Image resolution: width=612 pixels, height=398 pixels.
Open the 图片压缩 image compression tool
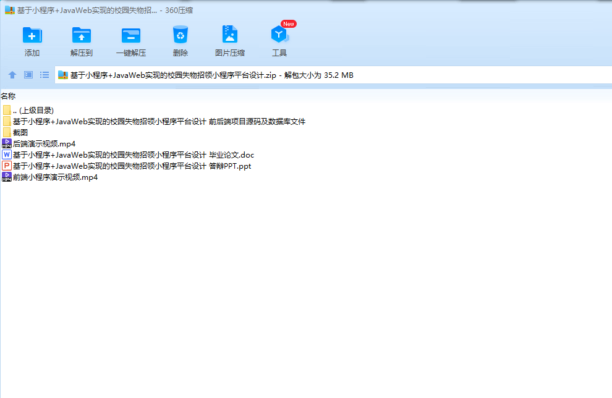(x=230, y=35)
